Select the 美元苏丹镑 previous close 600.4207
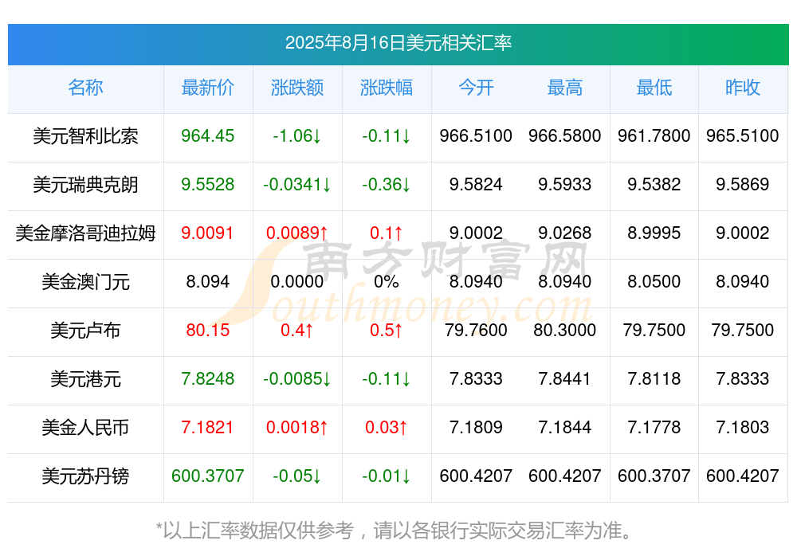 pos(743,476)
